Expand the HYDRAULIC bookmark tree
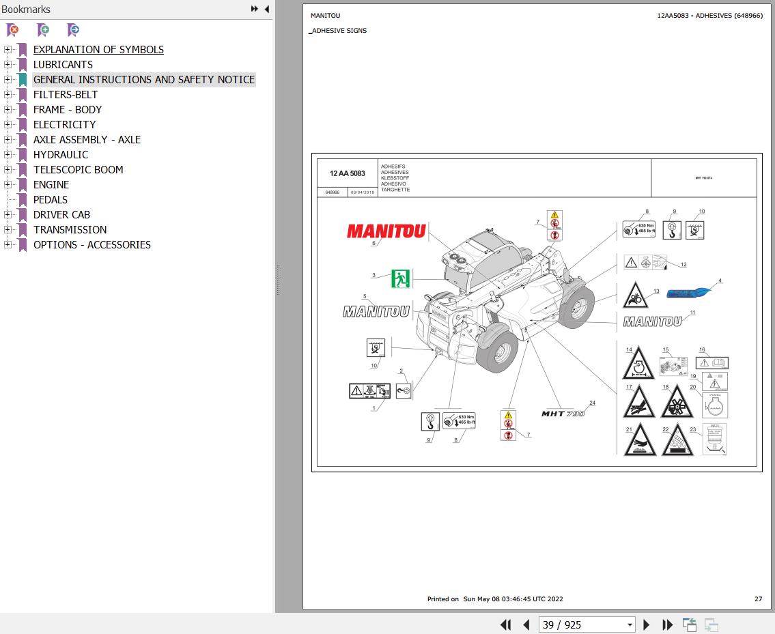Screen dimensions: 775x634 point(8,155)
